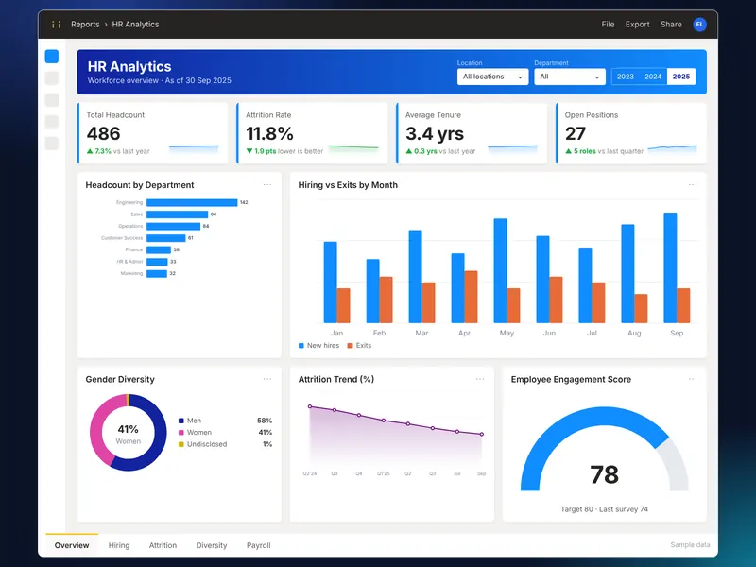Click the Sales department bar
This screenshot has height=567, width=756.
(x=177, y=215)
